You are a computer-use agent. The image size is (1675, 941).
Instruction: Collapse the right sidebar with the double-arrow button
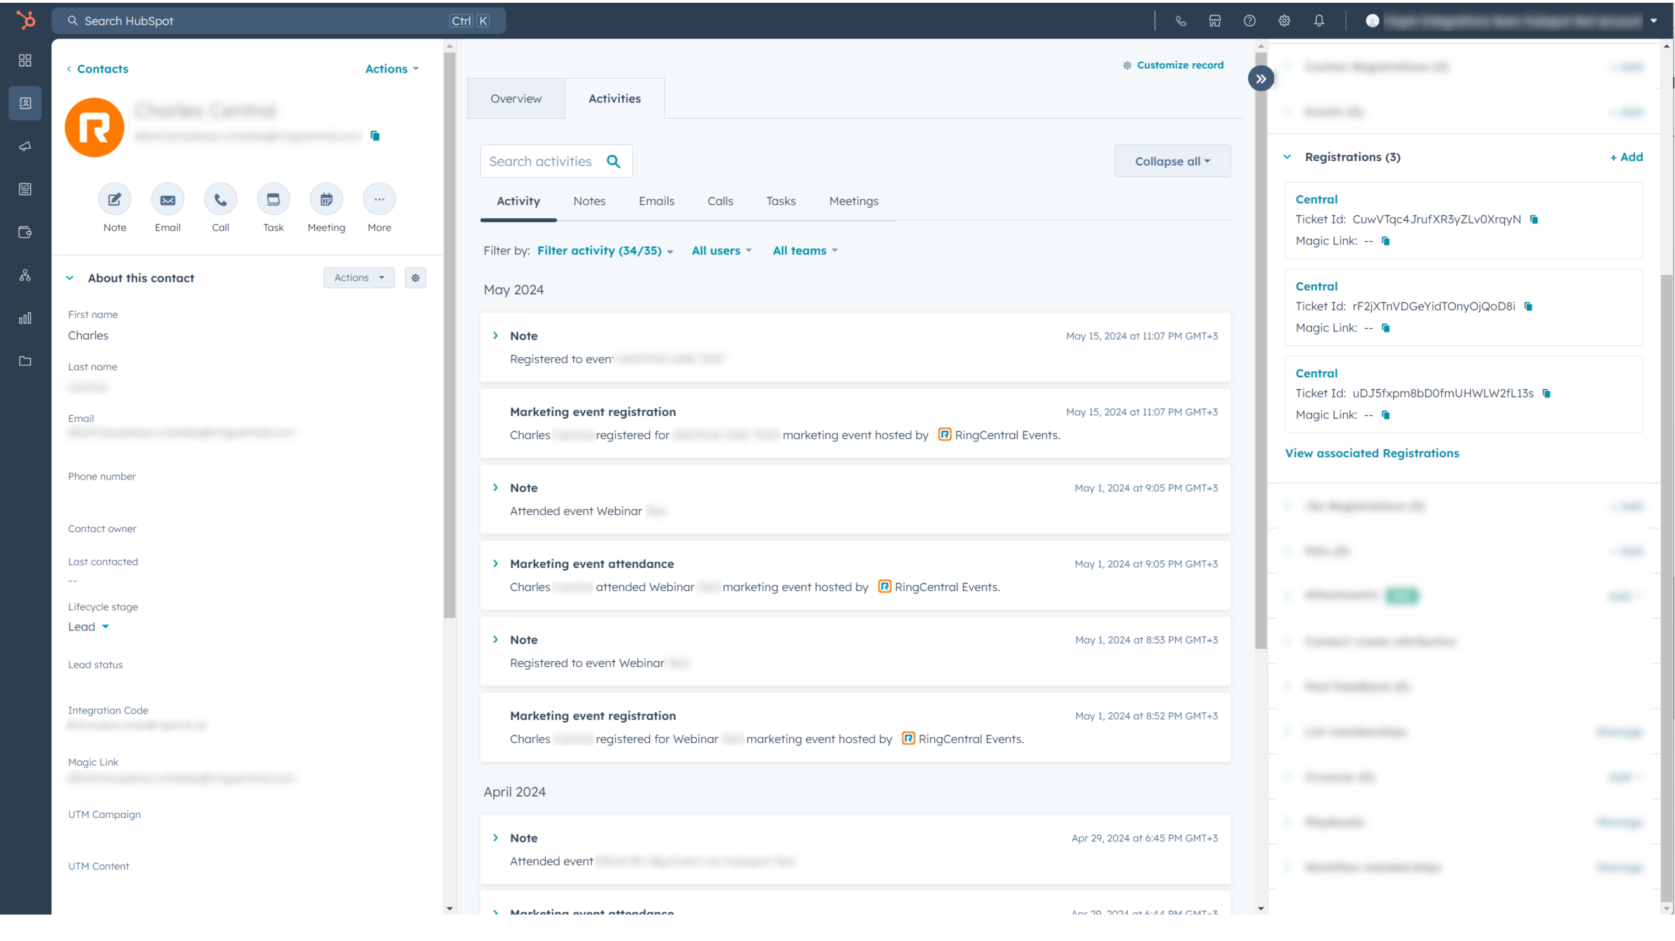(1261, 79)
